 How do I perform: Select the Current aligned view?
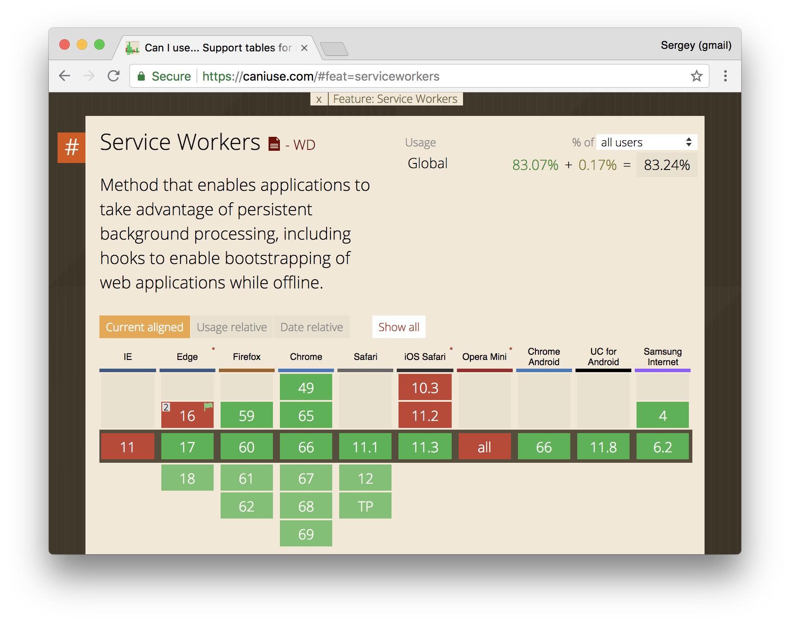[144, 327]
